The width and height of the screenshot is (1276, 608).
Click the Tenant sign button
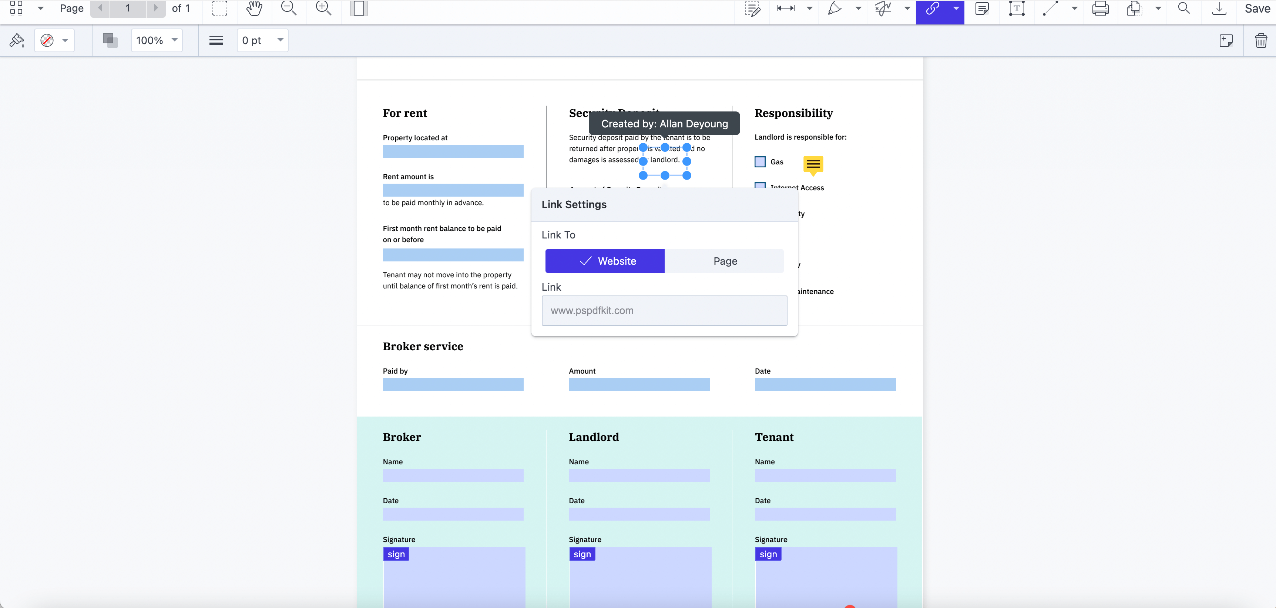tap(768, 554)
